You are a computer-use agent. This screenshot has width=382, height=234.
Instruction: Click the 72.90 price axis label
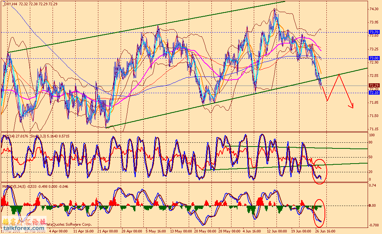click(x=374, y=62)
